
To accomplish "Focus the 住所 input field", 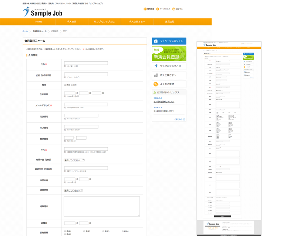I will pos(86,149).
